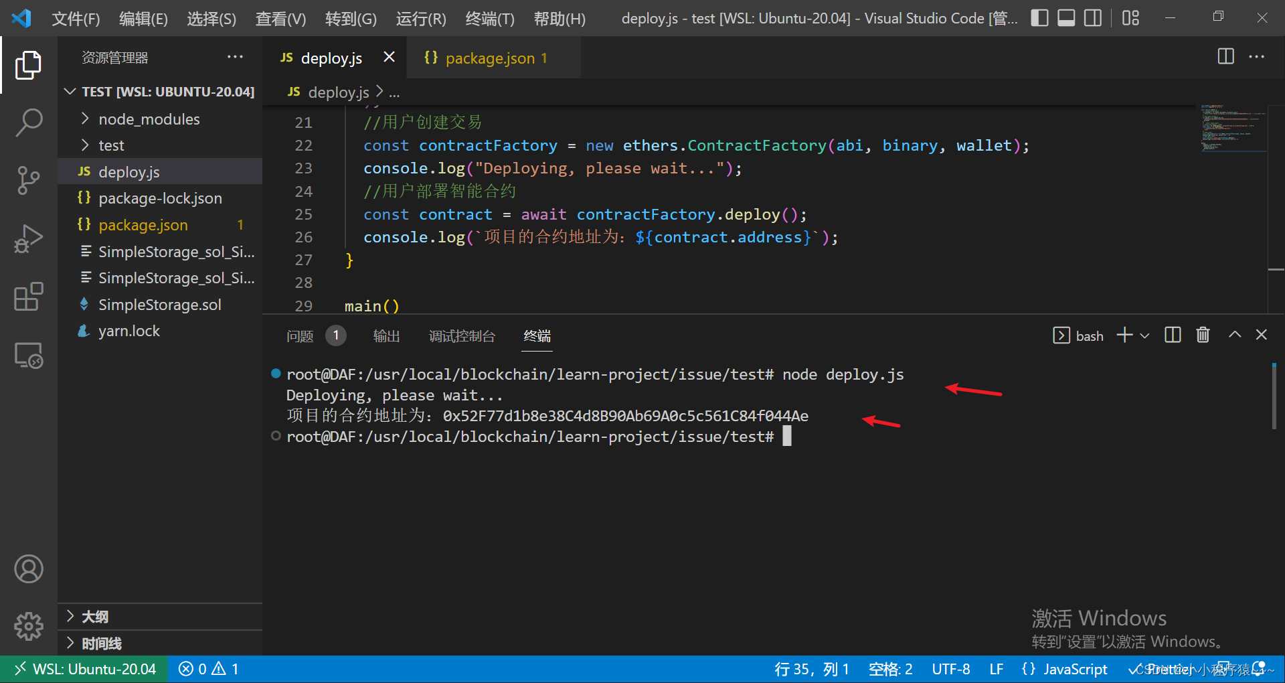Open the Remote Explorer view
The width and height of the screenshot is (1285, 683).
(x=28, y=355)
